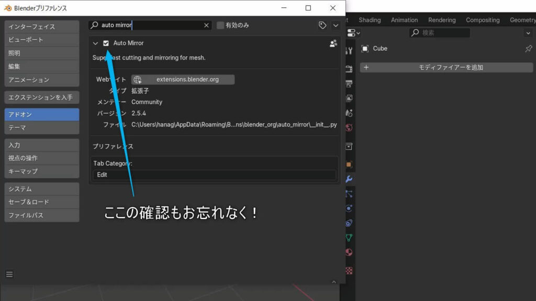This screenshot has height=301, width=536.
Task: Select アニメーション in the Preferences sidebar
Action: [42, 80]
